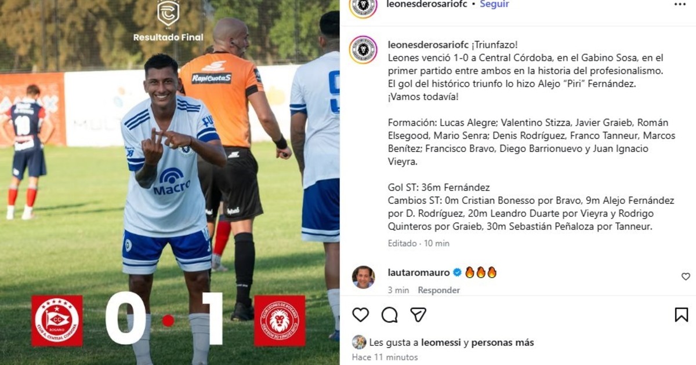Click the Leones de Rosario lion crest

pos(280,320)
